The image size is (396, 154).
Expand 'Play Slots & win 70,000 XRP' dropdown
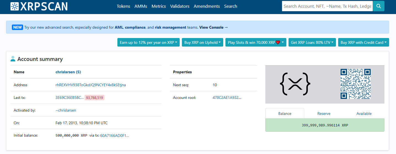coord(256,42)
